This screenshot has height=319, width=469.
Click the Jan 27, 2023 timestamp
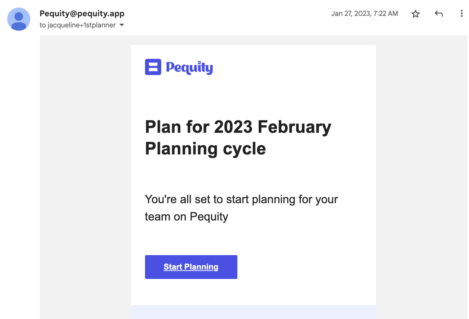pyautogui.click(x=365, y=14)
